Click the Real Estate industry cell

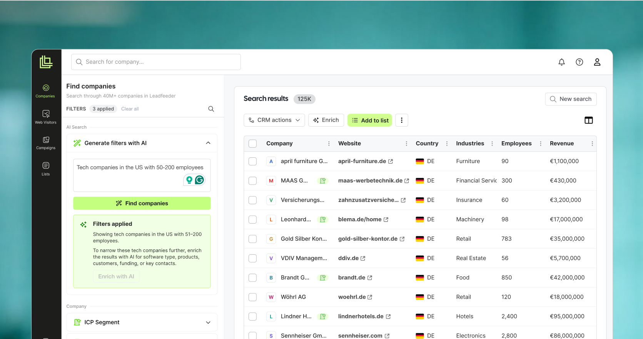tap(471, 258)
